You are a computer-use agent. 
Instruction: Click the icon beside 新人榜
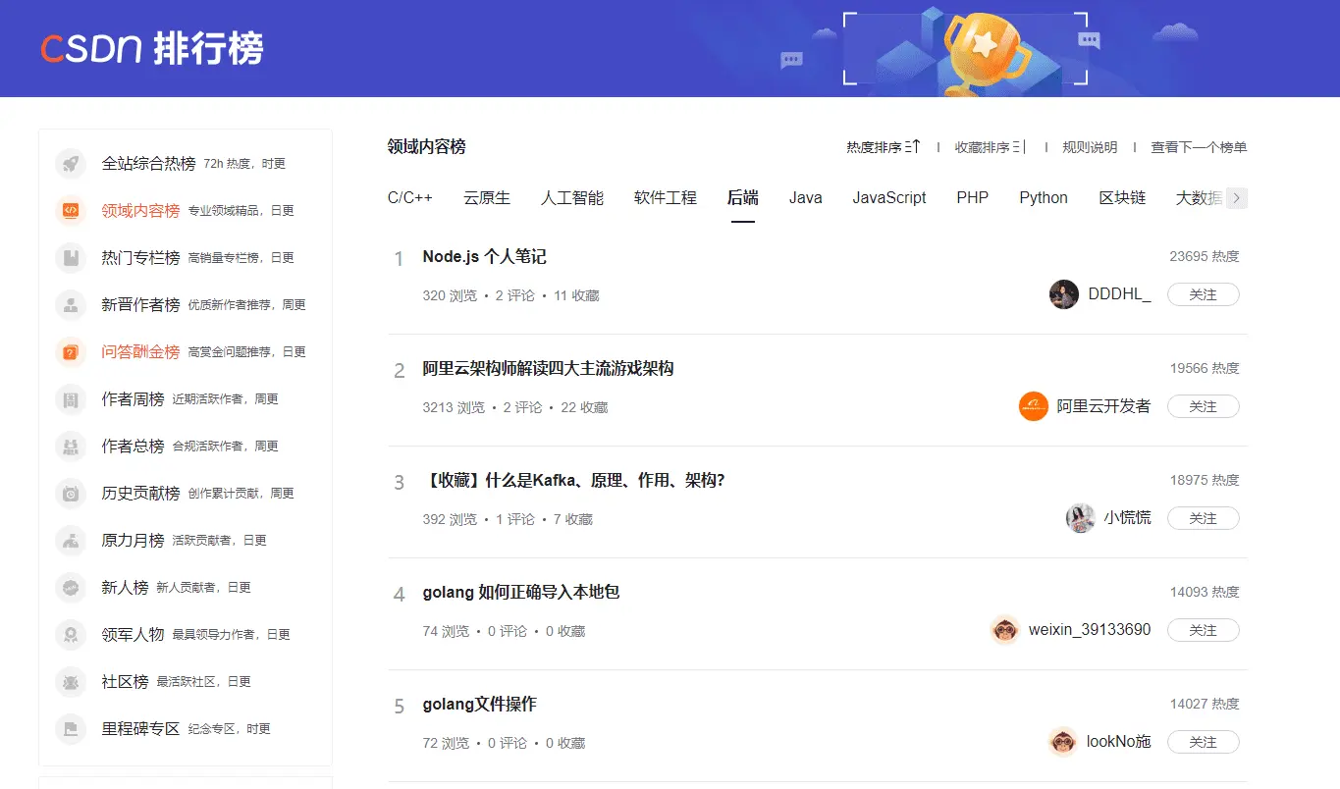pyautogui.click(x=71, y=588)
